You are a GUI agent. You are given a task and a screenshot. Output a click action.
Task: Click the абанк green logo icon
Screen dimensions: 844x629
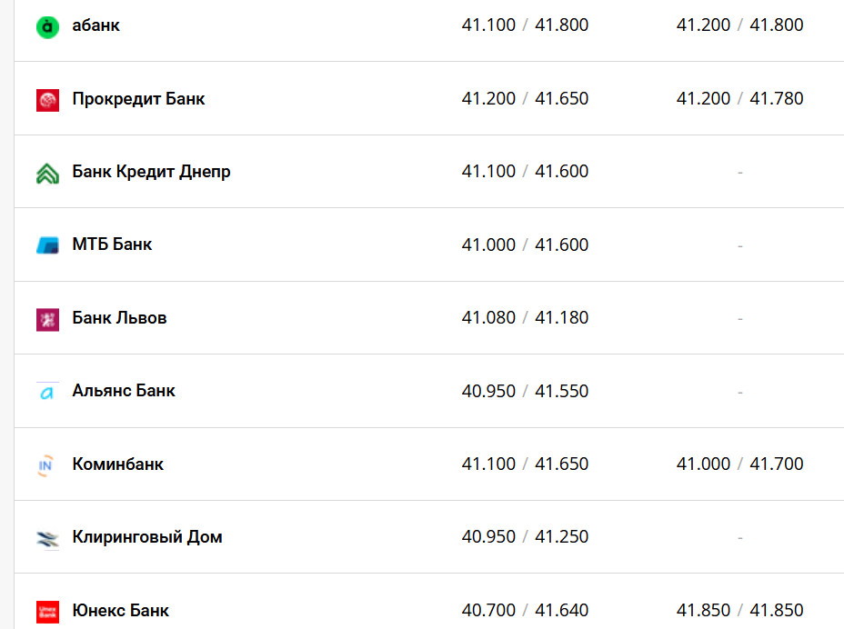pos(47,26)
